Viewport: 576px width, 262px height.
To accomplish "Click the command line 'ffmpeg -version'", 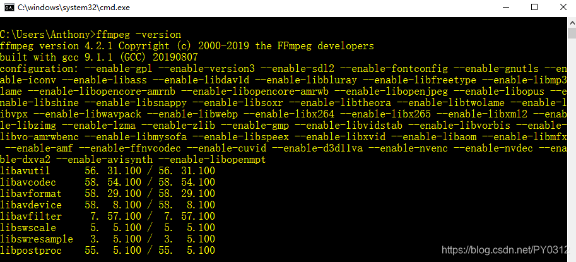I will point(139,35).
